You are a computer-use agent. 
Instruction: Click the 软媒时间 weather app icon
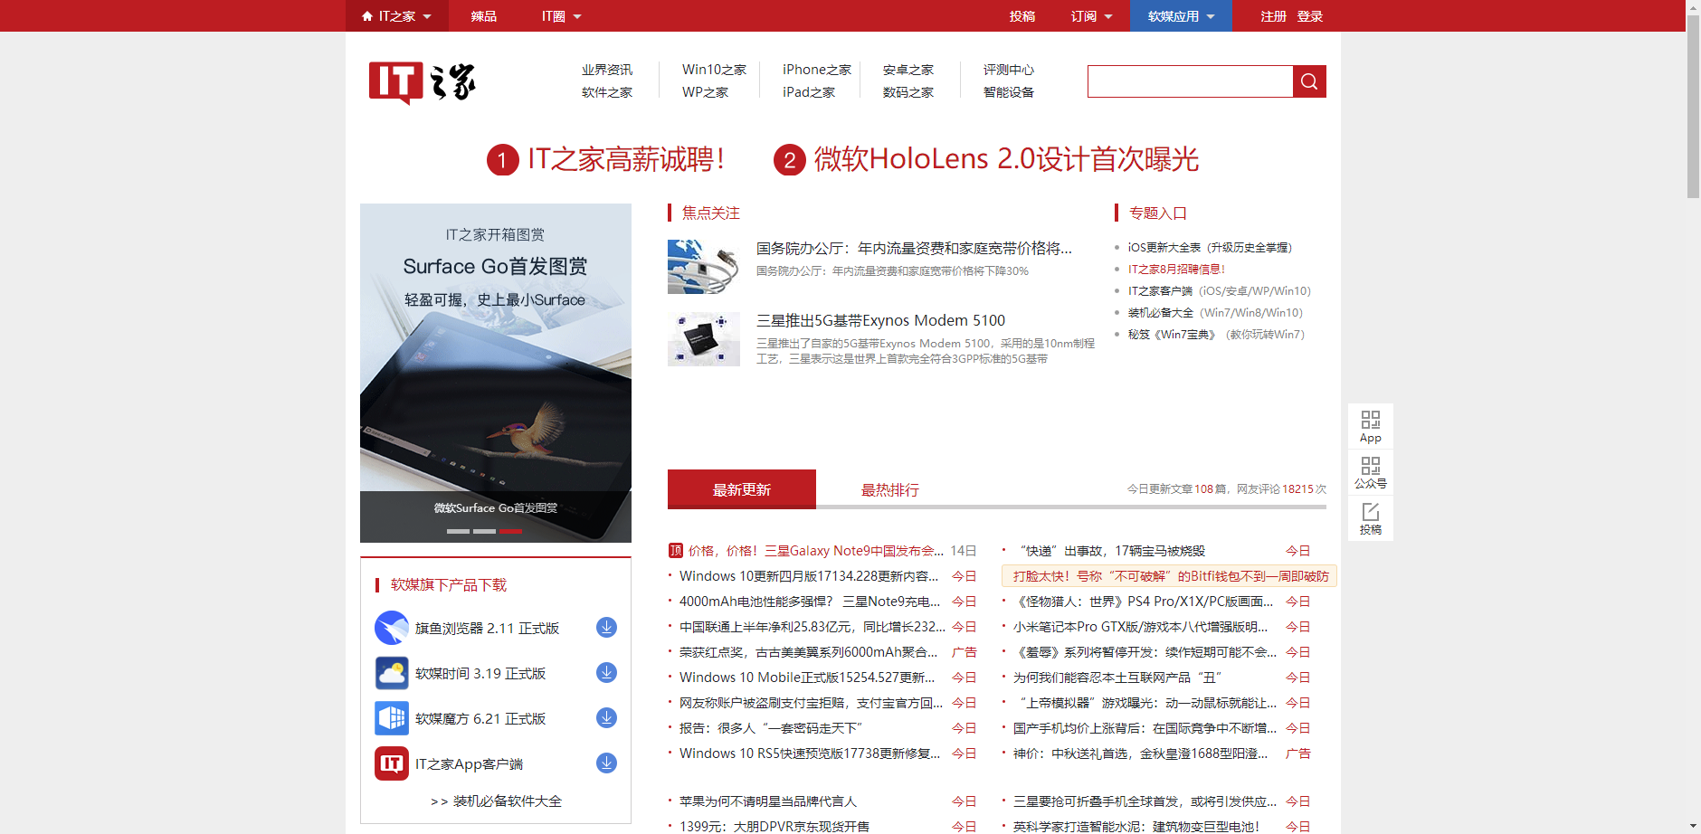pos(392,673)
